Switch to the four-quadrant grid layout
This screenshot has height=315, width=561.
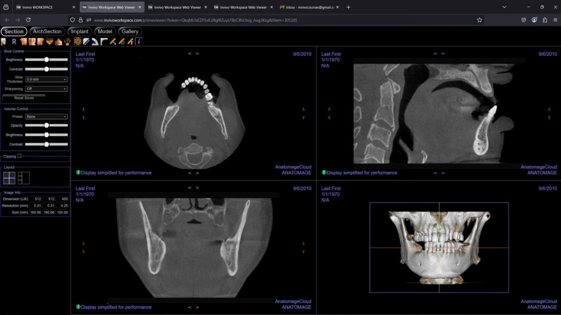[x=9, y=178]
